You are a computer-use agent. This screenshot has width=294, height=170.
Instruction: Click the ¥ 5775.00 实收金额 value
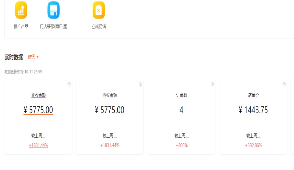click(x=38, y=110)
